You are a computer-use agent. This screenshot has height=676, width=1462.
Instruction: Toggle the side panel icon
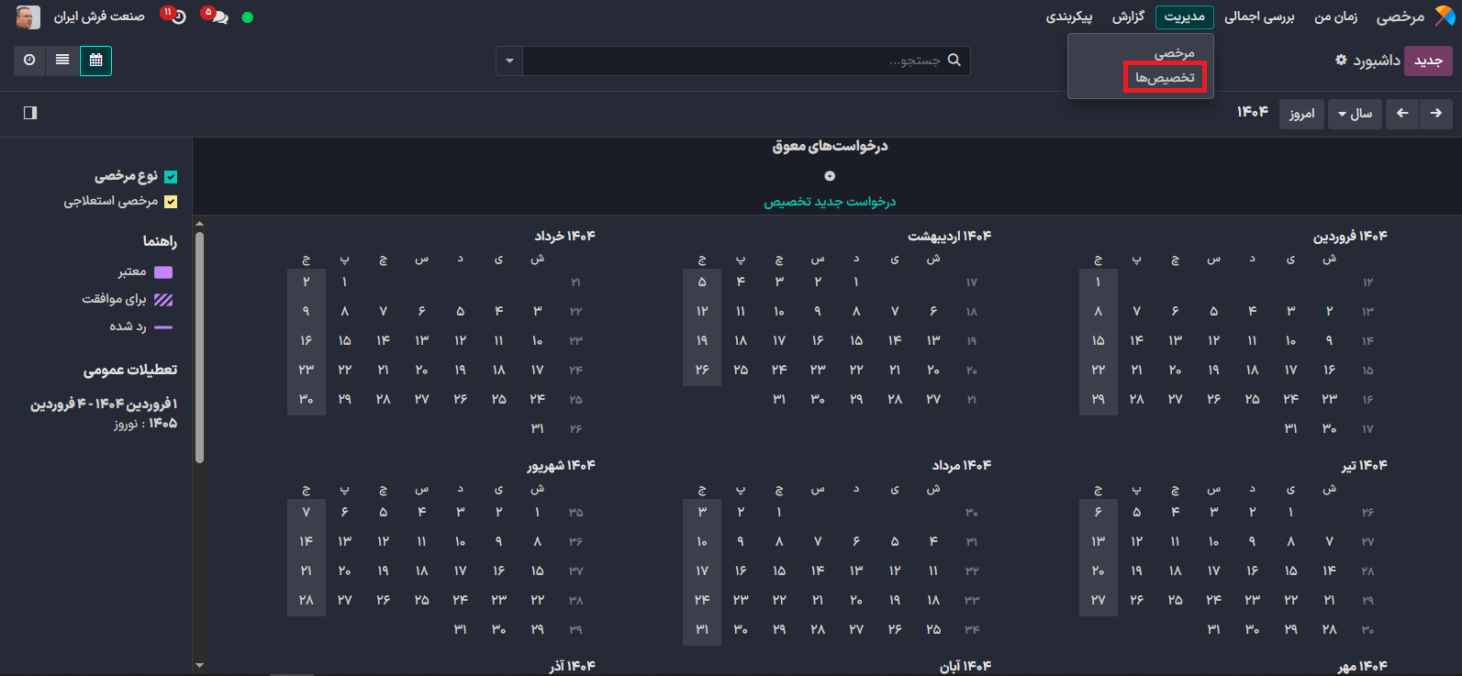(x=30, y=113)
